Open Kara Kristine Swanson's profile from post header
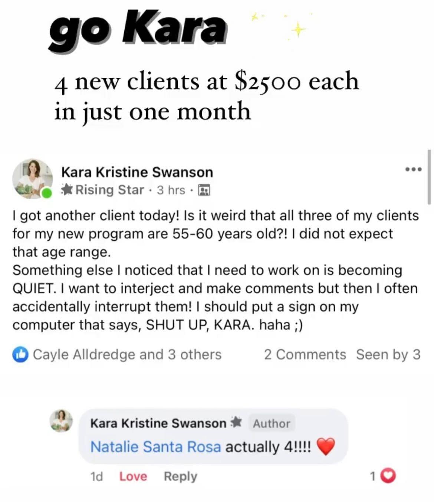The width and height of the screenshot is (434, 502). click(x=137, y=172)
